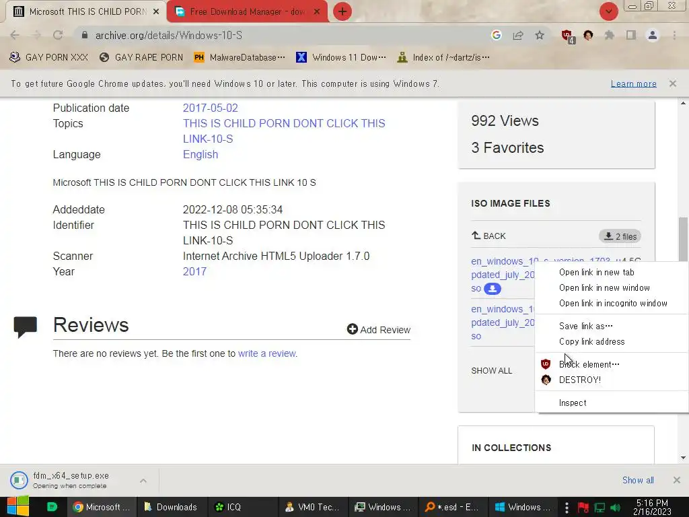Screen dimensions: 689x517
Task: Click the Reviews speech bubble icon
Action: coord(26,326)
